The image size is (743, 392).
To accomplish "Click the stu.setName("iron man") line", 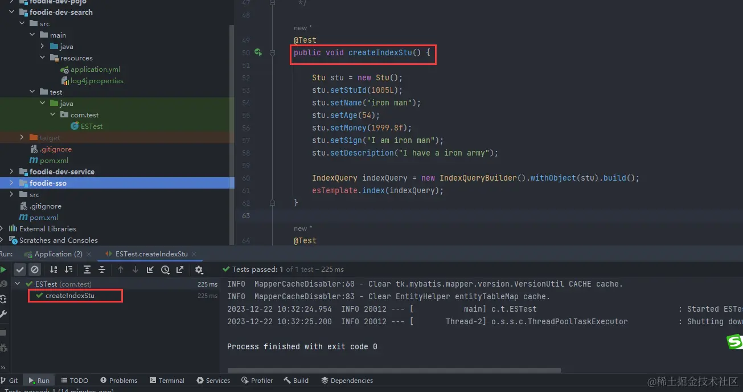I will 366,103.
